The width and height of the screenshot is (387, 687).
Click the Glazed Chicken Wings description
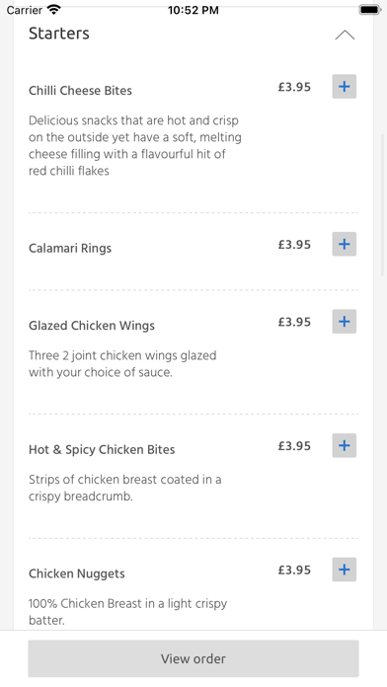122,363
